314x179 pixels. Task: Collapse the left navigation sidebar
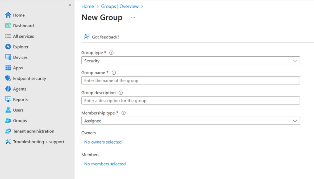coord(70,5)
